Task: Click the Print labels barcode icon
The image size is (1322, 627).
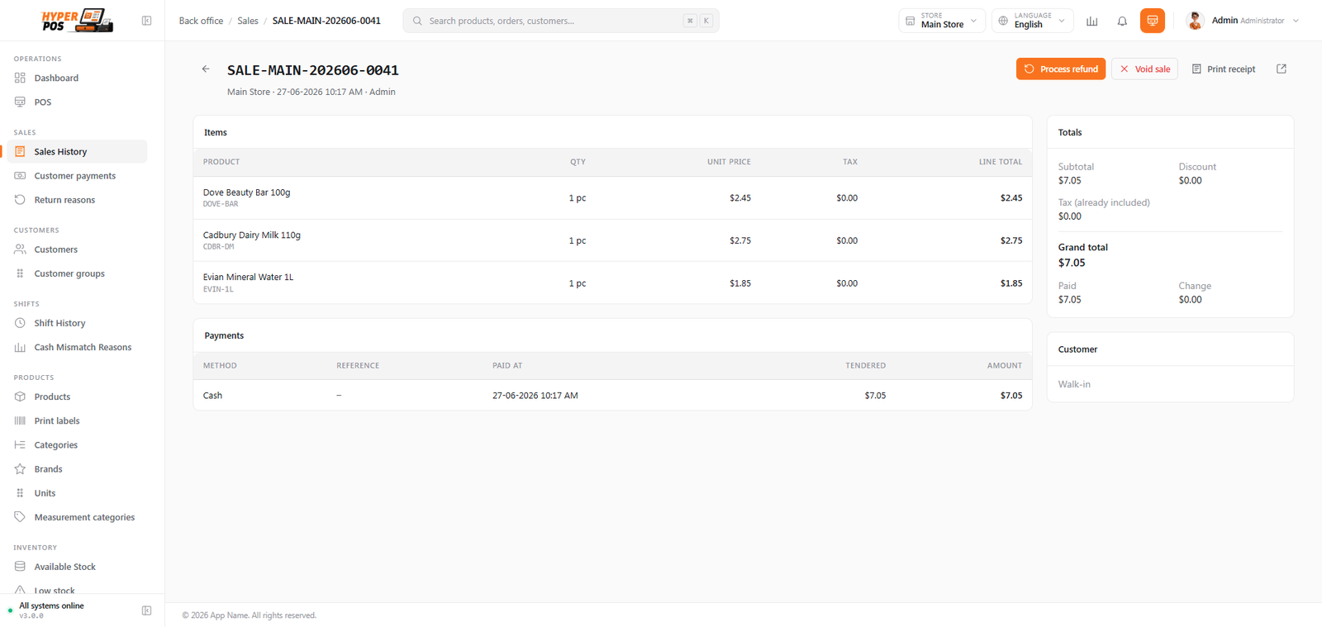Action: [x=20, y=420]
